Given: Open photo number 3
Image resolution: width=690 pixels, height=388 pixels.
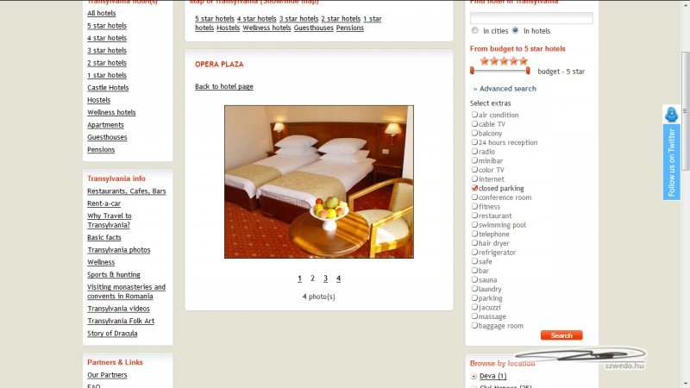Looking at the screenshot, I should [325, 278].
